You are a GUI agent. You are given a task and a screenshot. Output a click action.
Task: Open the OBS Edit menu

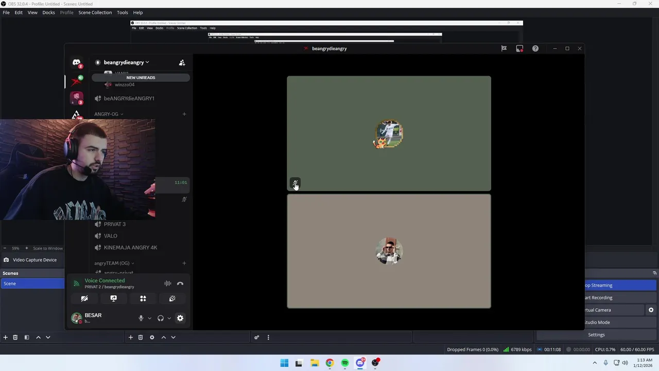19,12
